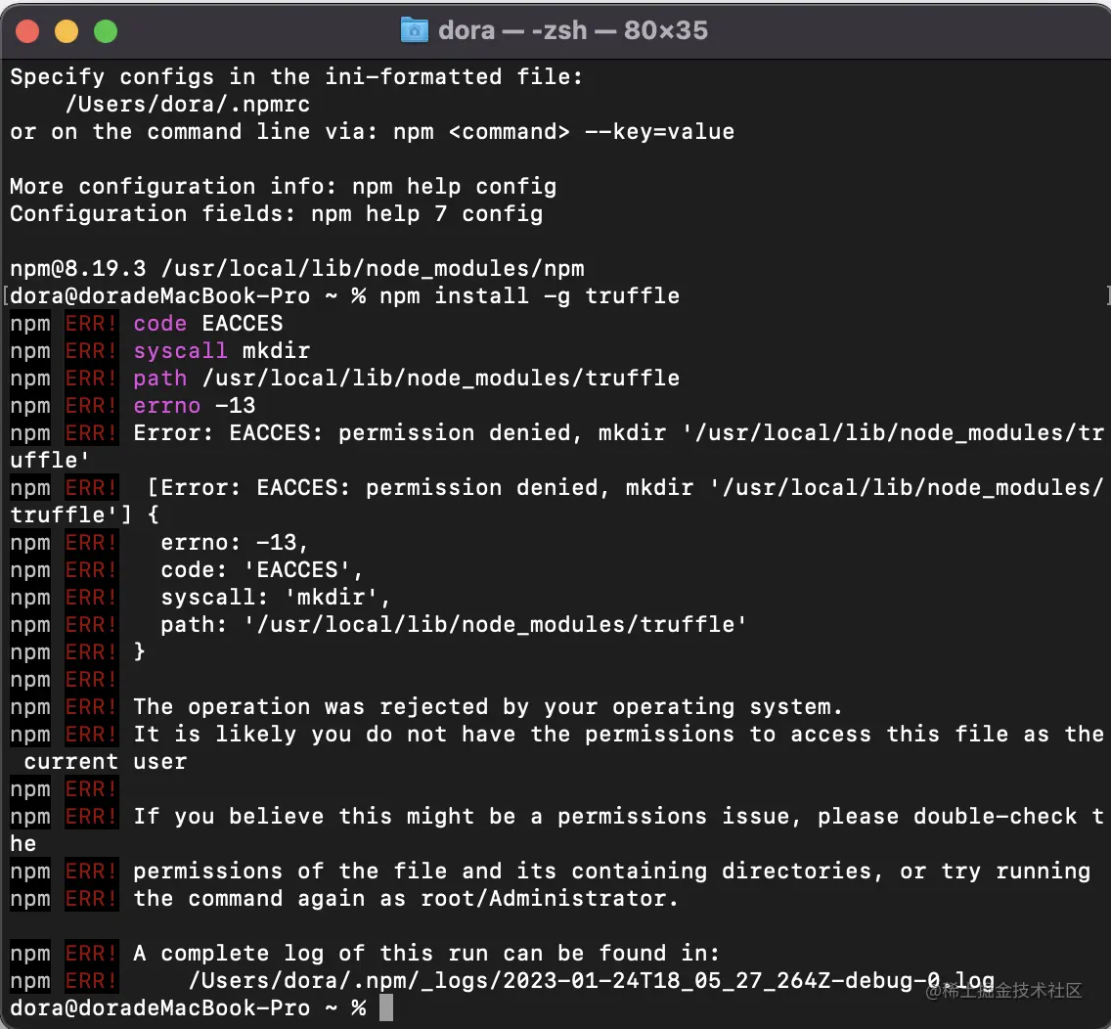The width and height of the screenshot is (1111, 1029).
Task: Click the line 'Configuration fields: npm help 7 config'
Action: click(x=277, y=214)
